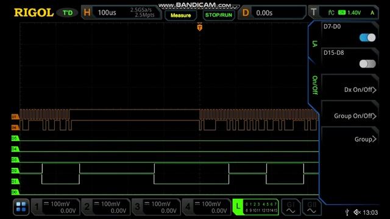Open the GII waveform generator icon

(x=311, y=207)
